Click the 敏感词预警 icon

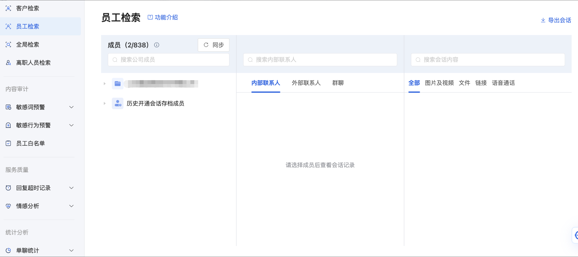point(8,107)
